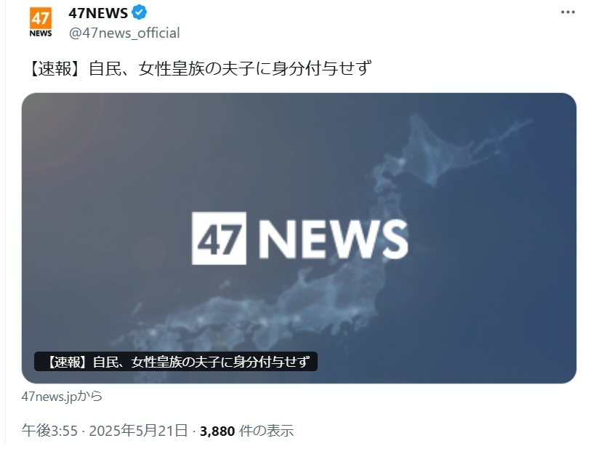Click the 【速報】 tag in card caption
612x454 pixels.
coord(65,362)
